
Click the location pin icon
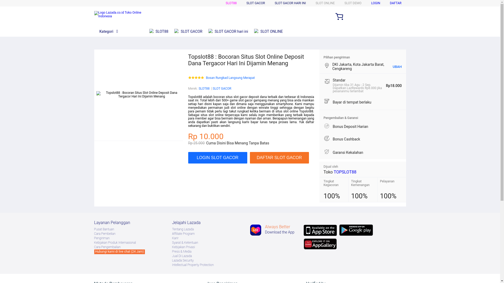327,66
